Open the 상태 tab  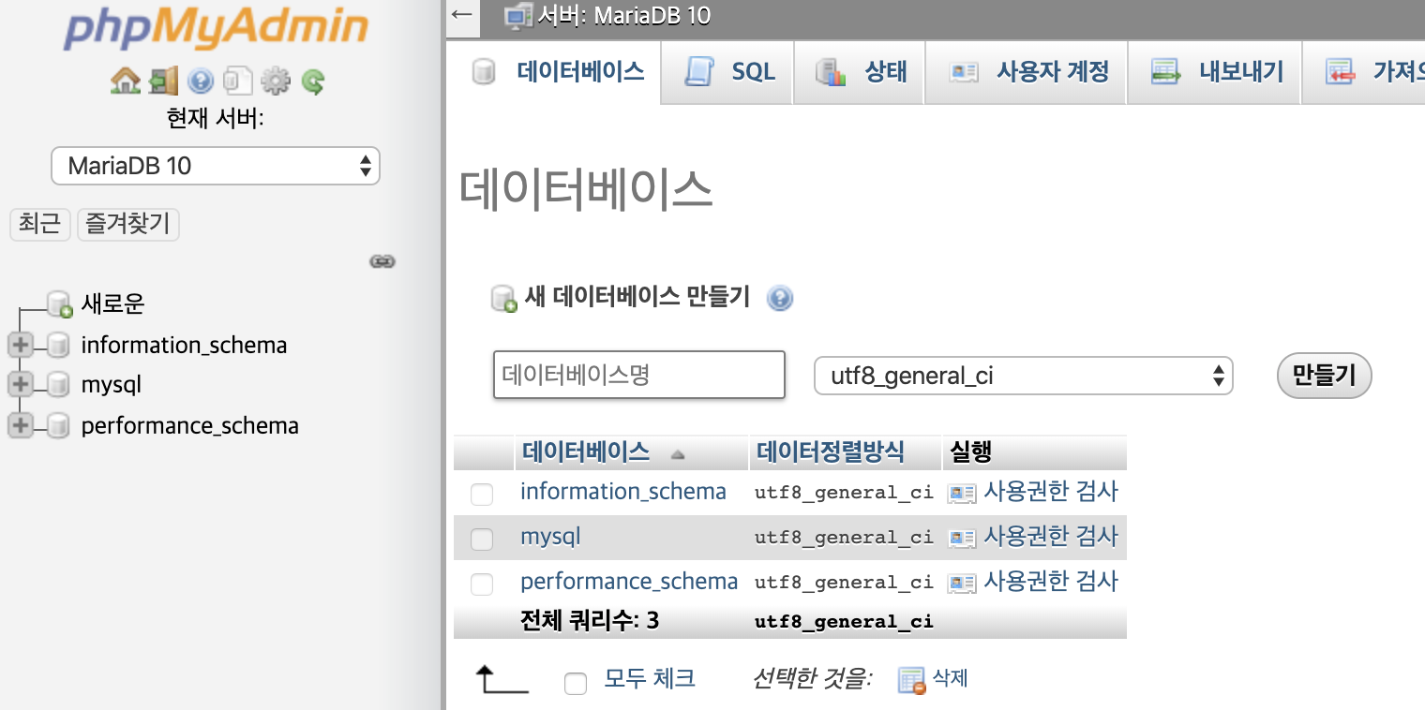pyautogui.click(x=860, y=72)
